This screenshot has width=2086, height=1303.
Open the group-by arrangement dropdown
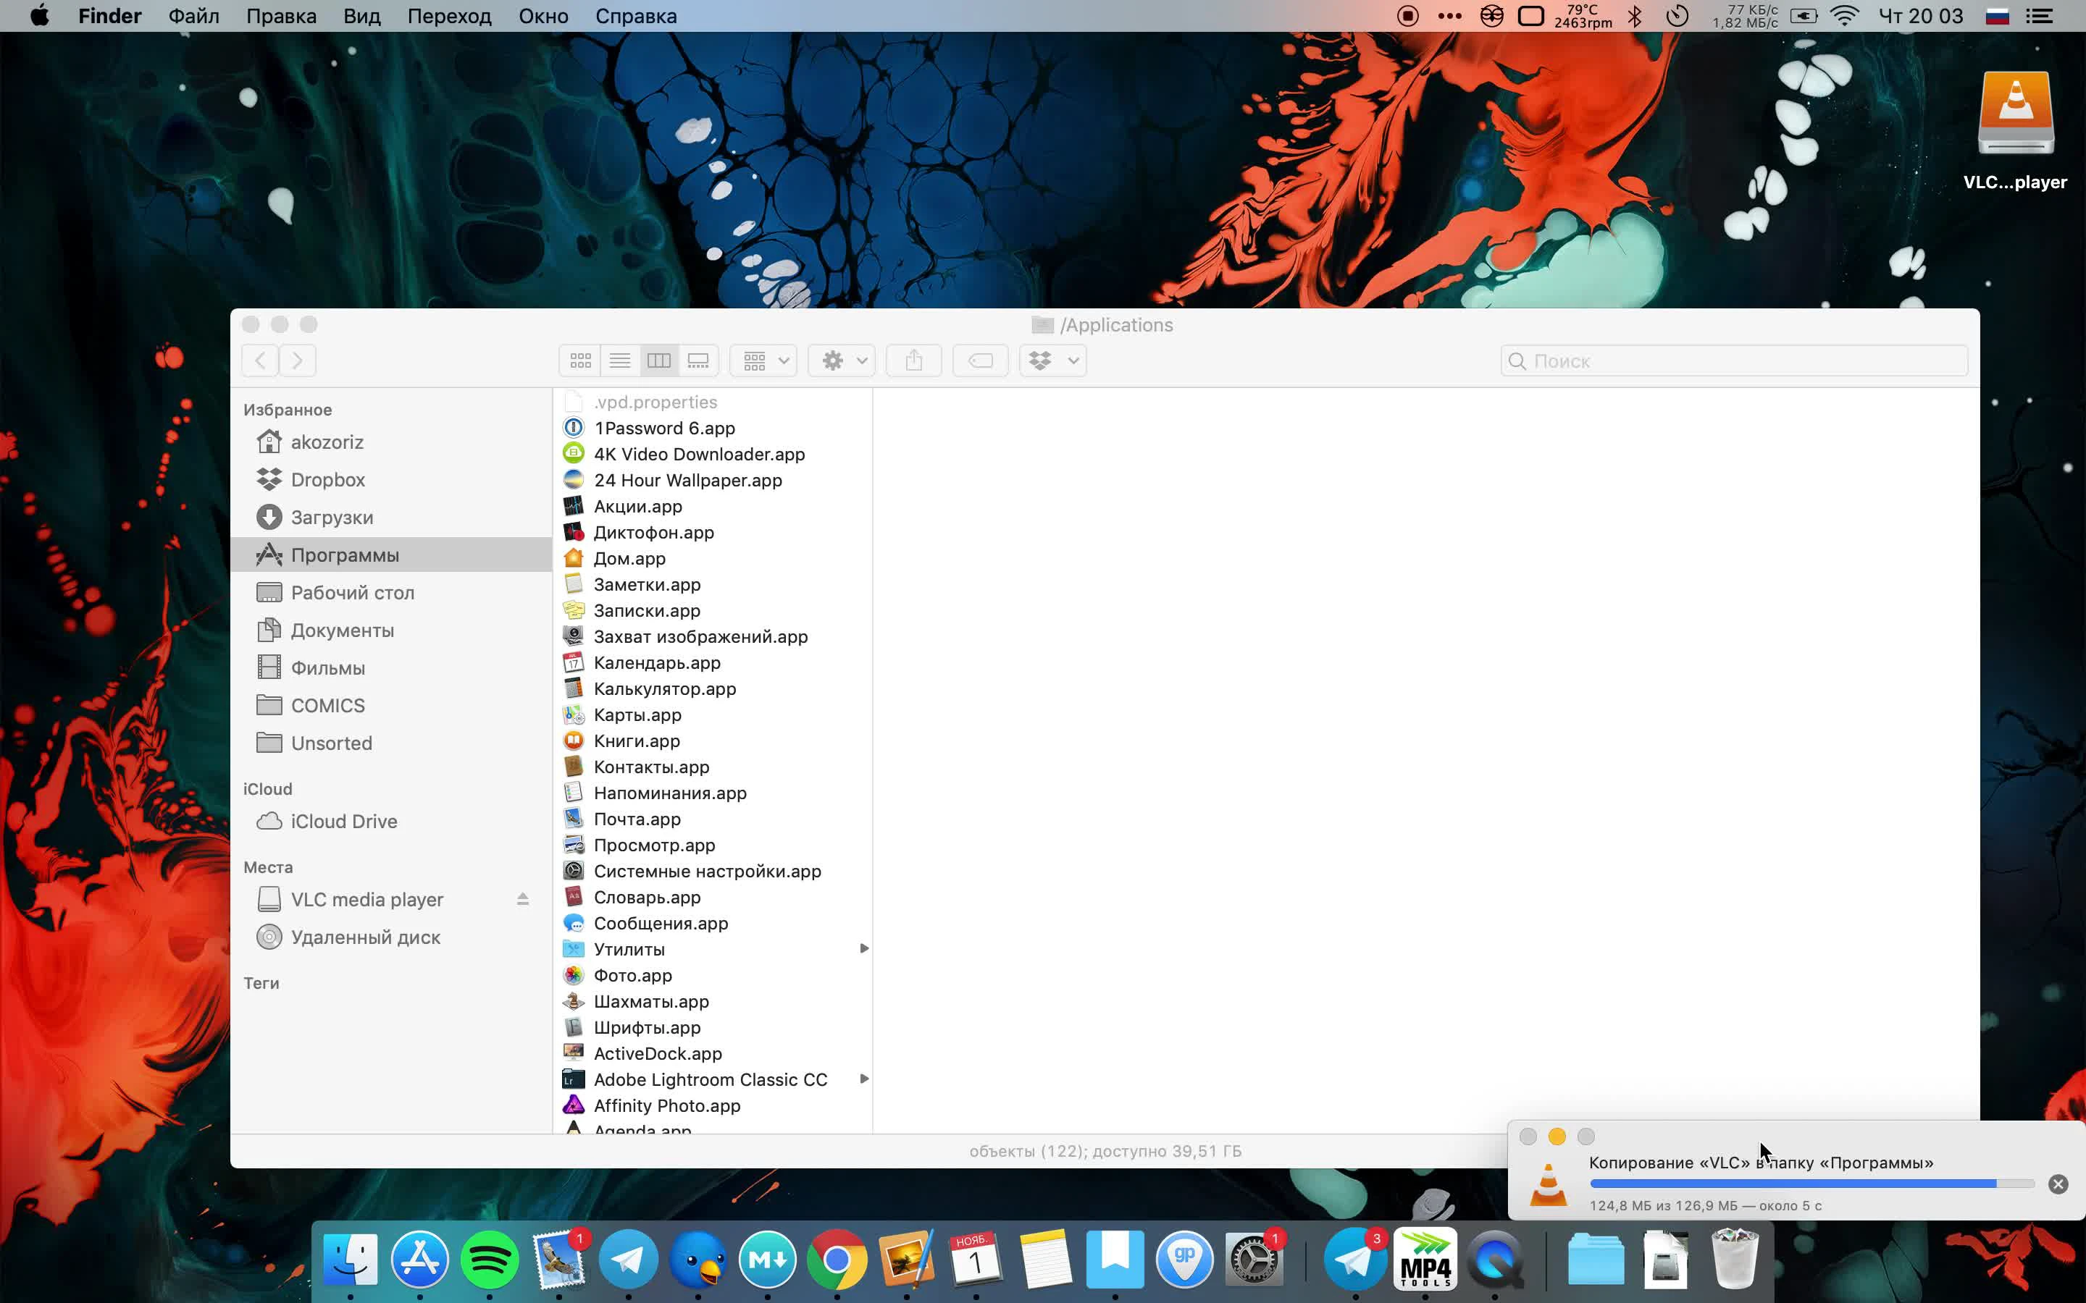coord(763,360)
